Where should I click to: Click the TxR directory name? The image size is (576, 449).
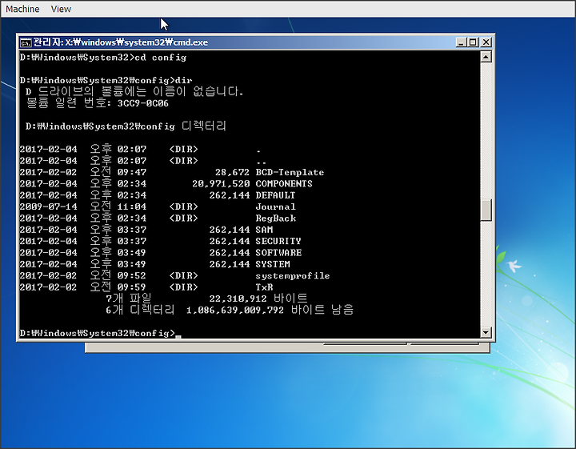pyautogui.click(x=264, y=287)
